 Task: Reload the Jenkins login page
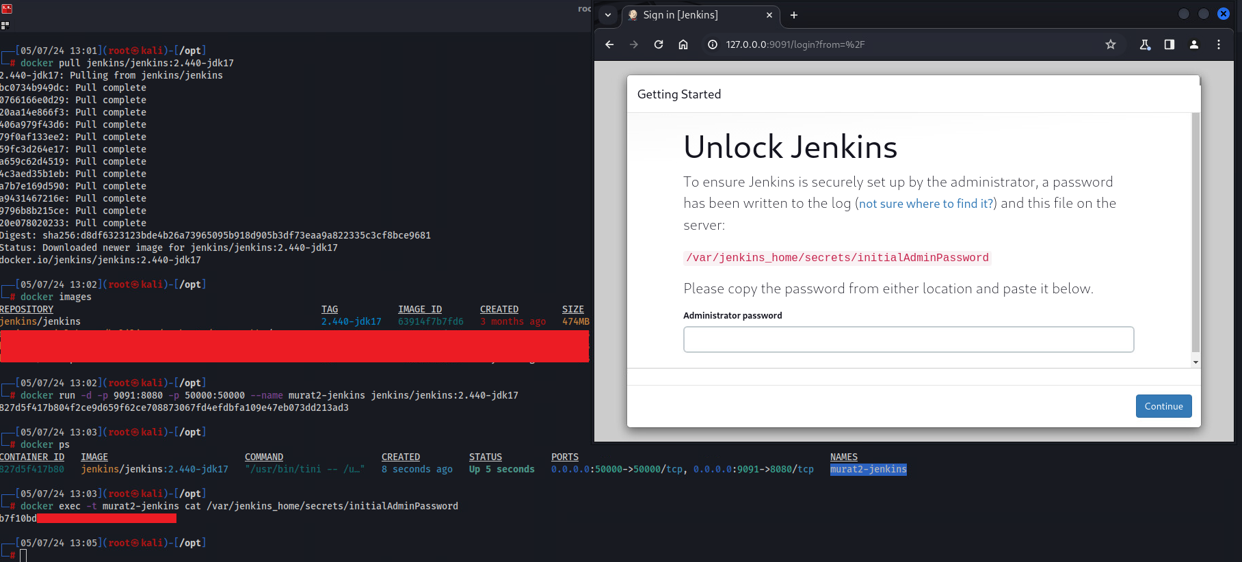(659, 44)
